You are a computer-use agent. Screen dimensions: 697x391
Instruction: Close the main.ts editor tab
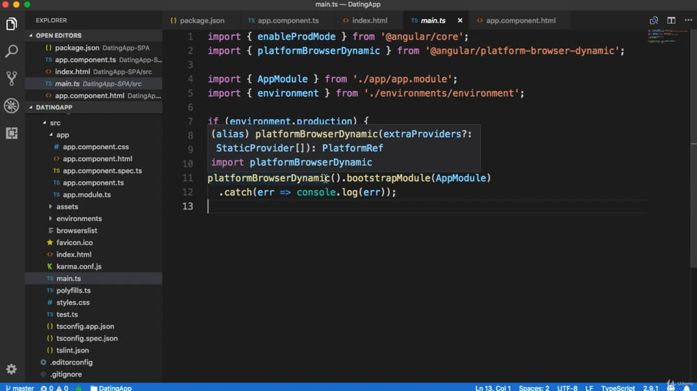(x=460, y=21)
